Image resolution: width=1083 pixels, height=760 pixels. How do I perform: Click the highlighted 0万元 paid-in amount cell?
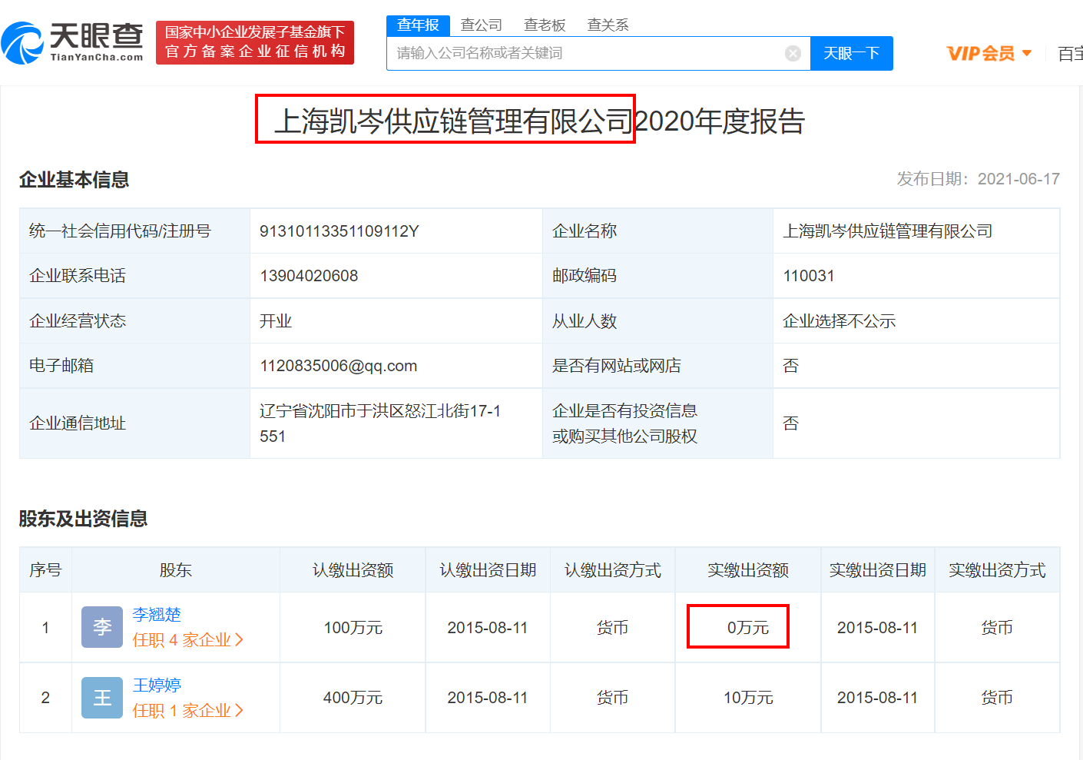[738, 627]
